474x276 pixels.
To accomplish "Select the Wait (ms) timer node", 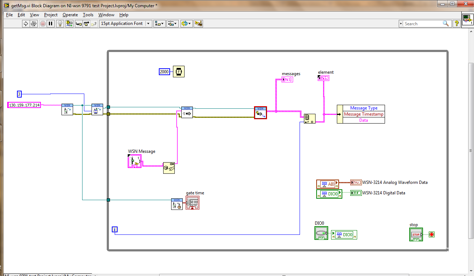I will coord(178,72).
